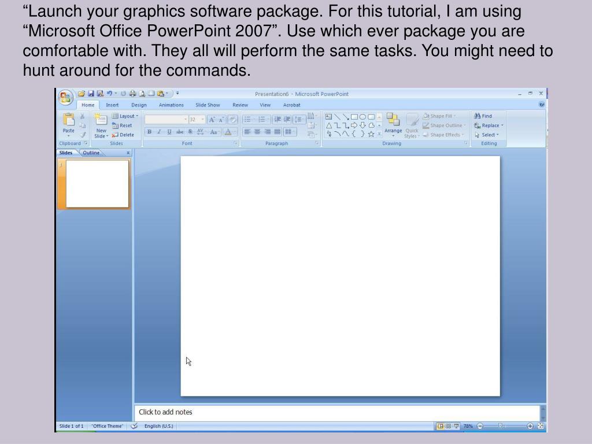The height and width of the screenshot is (444, 592).
Task: Toggle Strikethrough (abc) formatting
Action: [x=180, y=132]
